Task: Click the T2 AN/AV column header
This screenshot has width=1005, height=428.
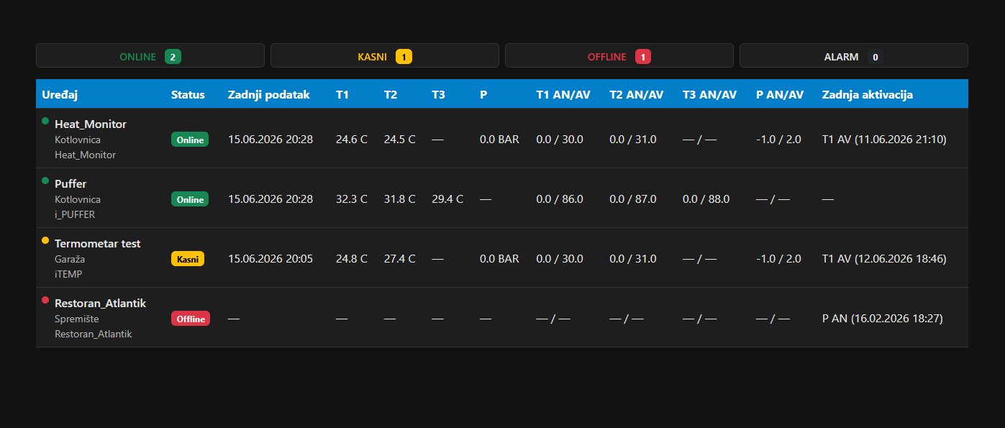Action: (637, 94)
